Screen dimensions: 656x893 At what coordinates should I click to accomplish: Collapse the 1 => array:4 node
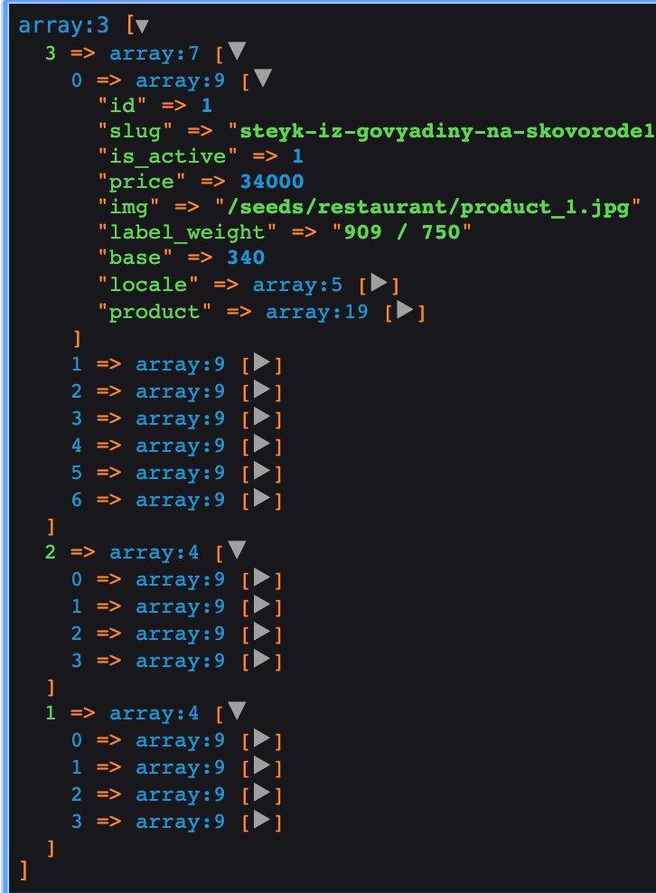237,710
